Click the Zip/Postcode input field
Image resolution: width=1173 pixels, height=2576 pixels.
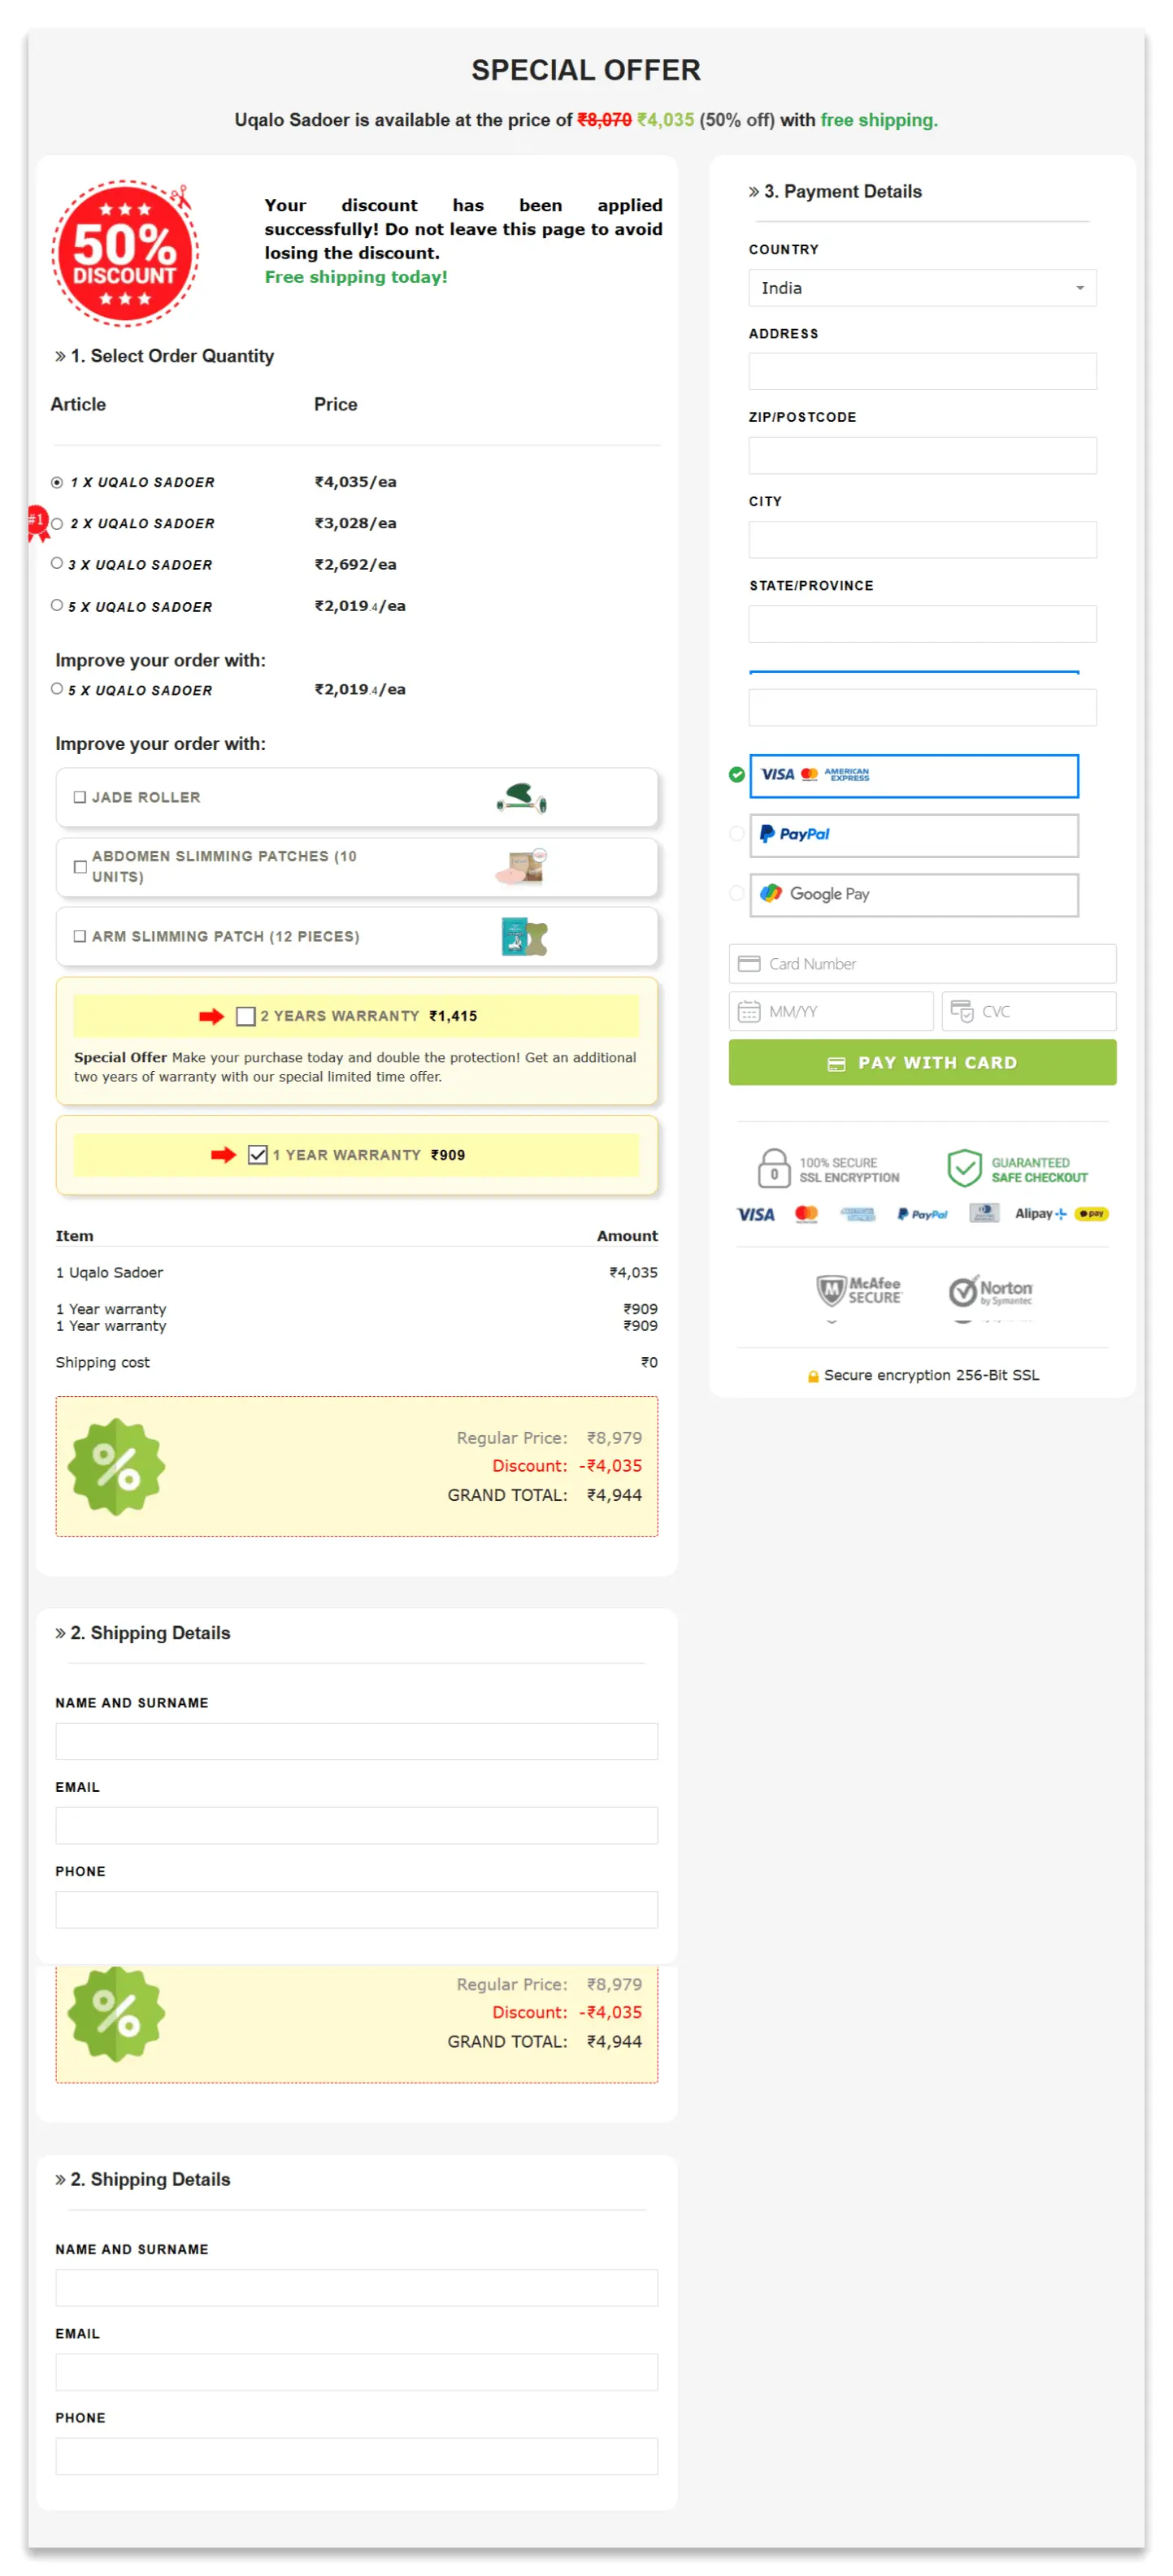click(x=921, y=455)
